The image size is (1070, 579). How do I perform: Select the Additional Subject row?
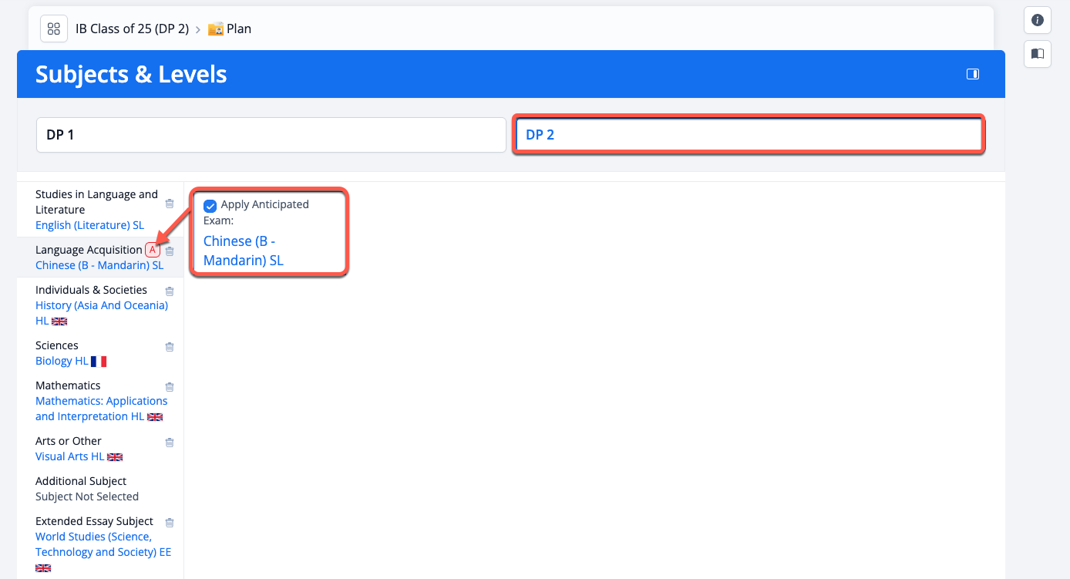[x=86, y=489]
